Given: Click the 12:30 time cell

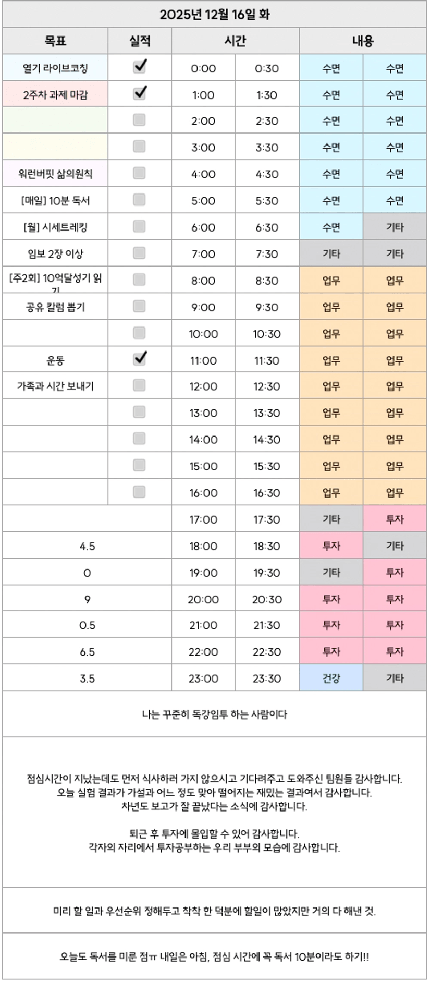Looking at the screenshot, I should (267, 386).
